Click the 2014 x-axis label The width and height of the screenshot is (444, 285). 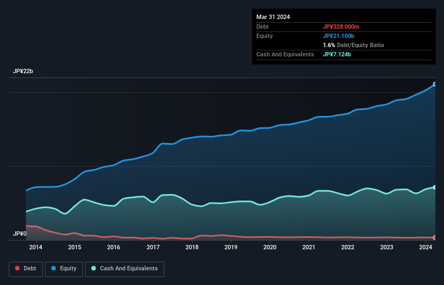(36, 248)
